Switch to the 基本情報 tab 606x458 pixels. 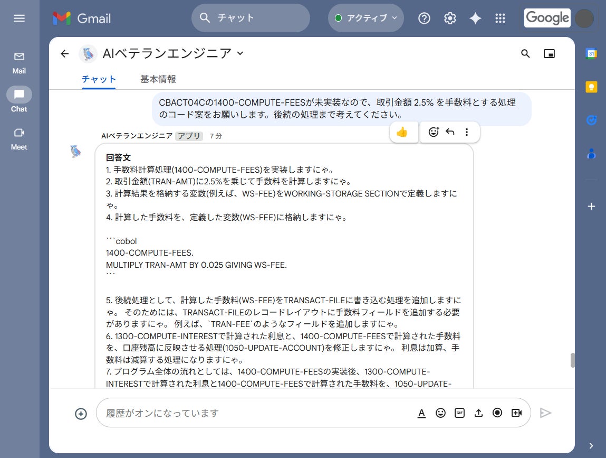point(158,79)
